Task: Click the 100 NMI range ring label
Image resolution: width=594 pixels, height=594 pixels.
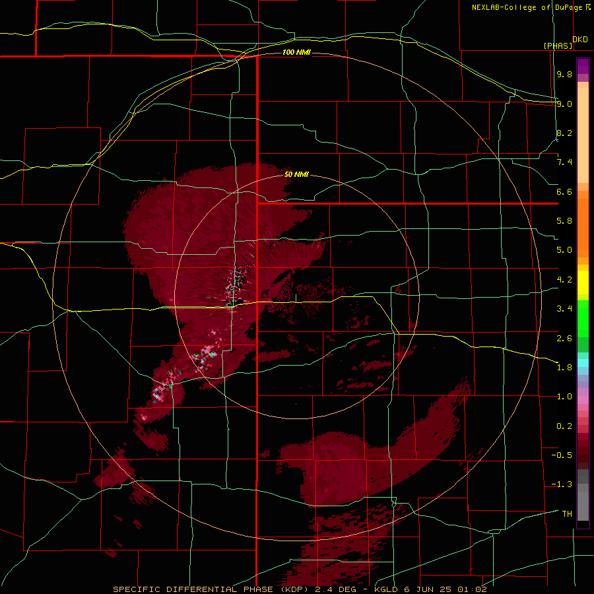Action: point(296,52)
